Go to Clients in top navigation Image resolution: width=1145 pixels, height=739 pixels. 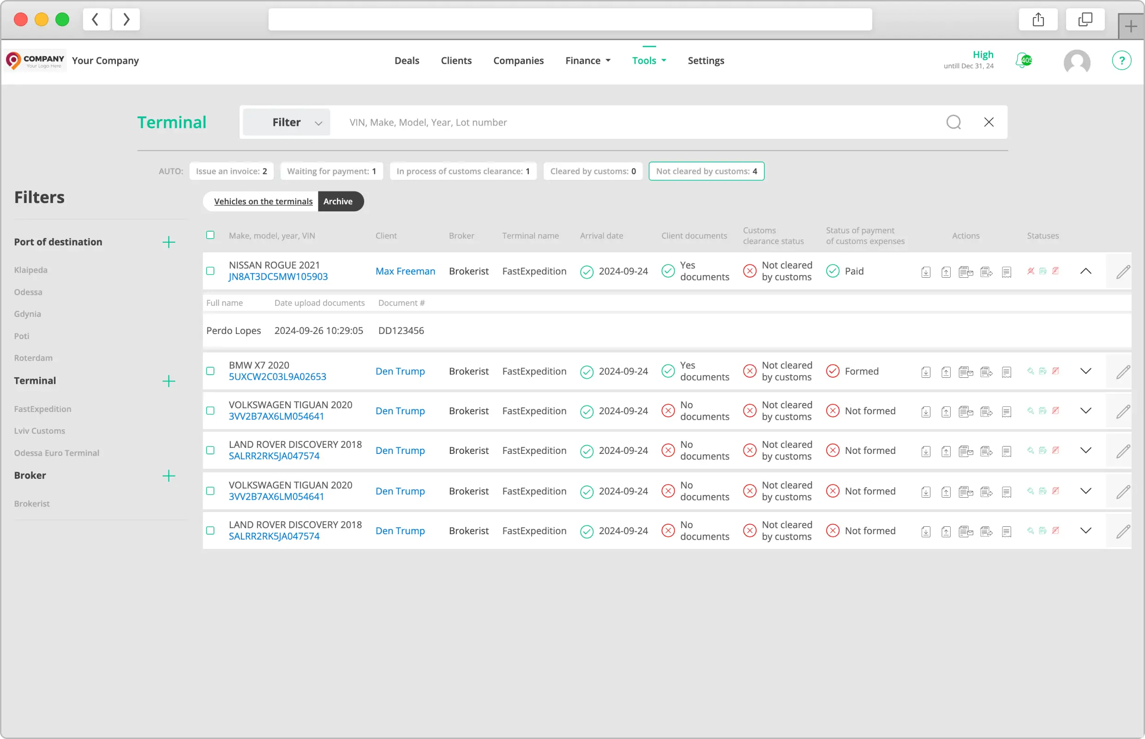pyautogui.click(x=456, y=60)
